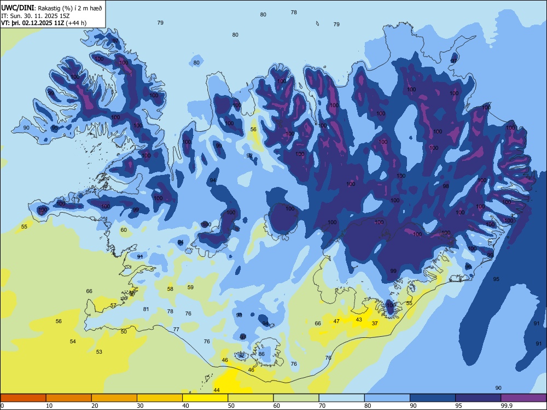
Task: Click the 20–30 legend color swatch
Action: click(x=114, y=398)
